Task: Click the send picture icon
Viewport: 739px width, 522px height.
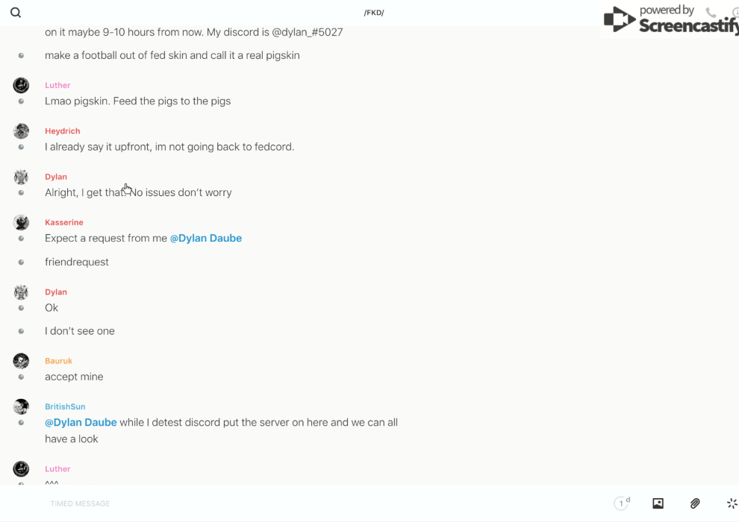Action: tap(658, 503)
